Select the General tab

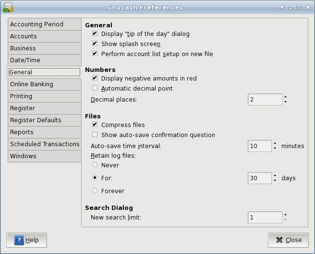point(44,72)
